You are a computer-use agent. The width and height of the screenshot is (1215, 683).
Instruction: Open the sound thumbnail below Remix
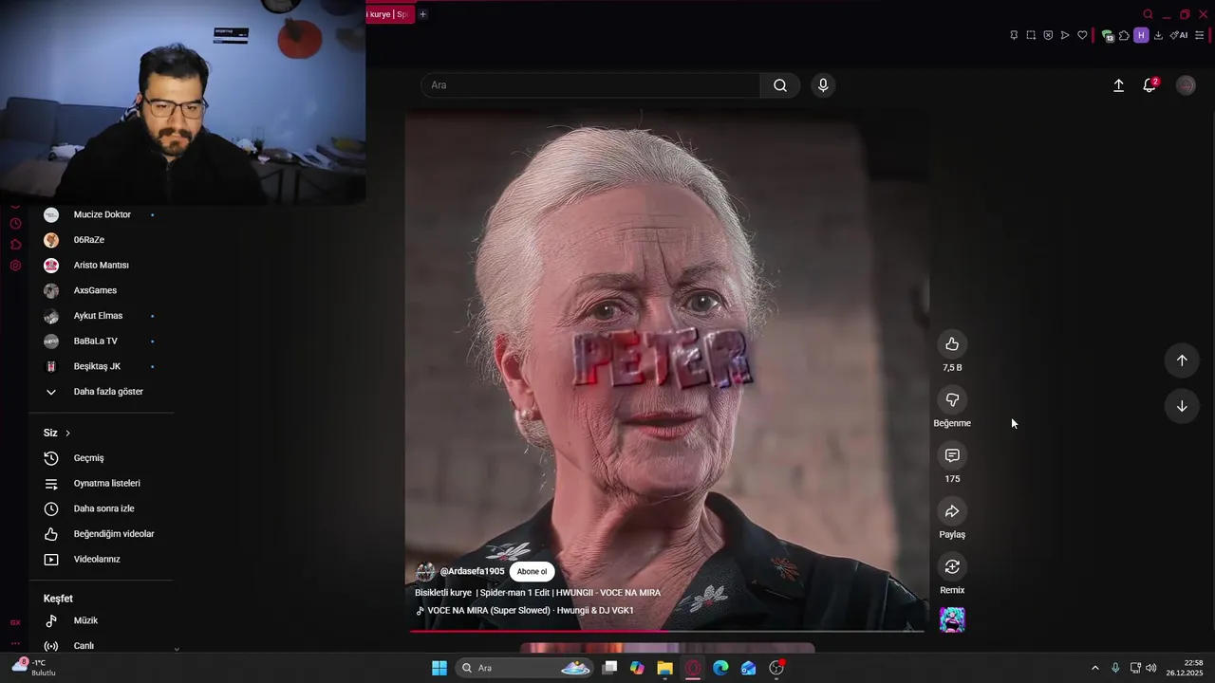[x=952, y=619]
